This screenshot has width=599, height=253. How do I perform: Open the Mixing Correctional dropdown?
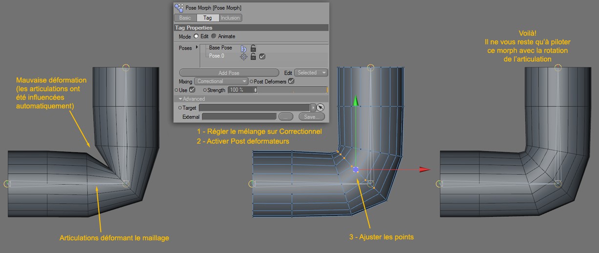click(221, 81)
